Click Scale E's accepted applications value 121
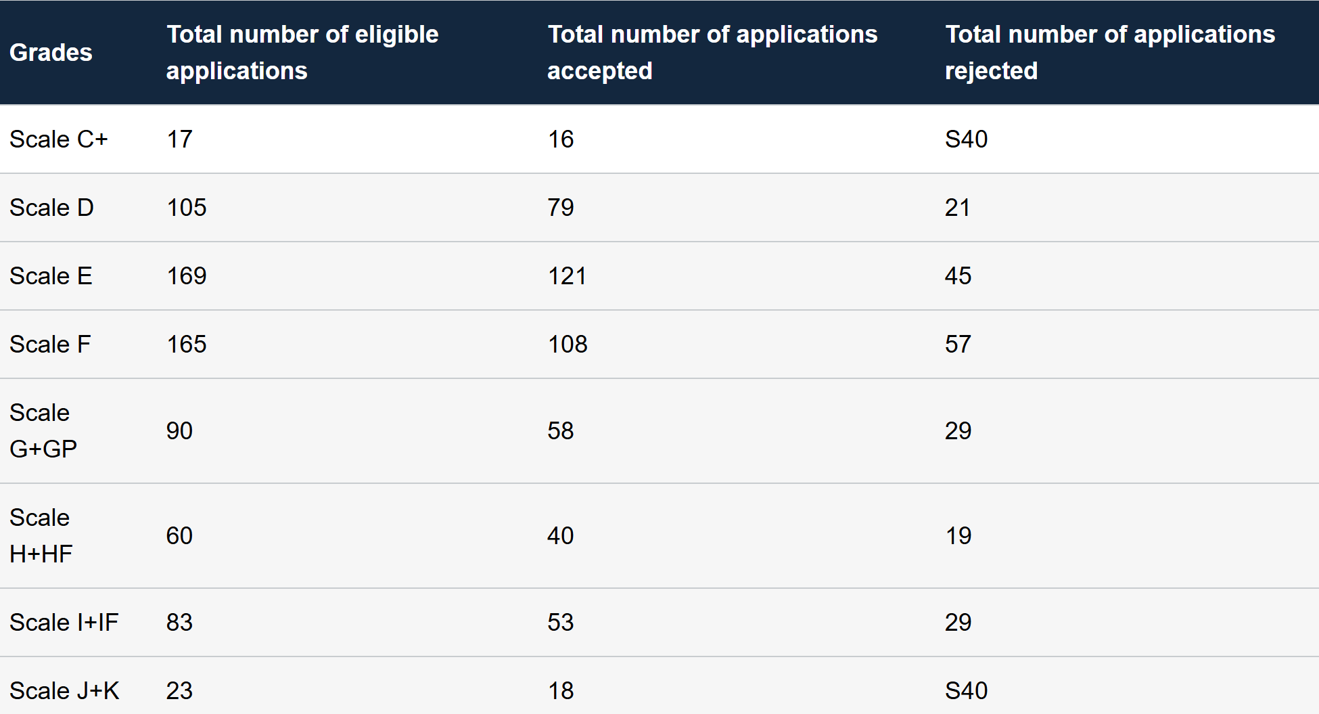The height and width of the screenshot is (714, 1319). [x=567, y=276]
